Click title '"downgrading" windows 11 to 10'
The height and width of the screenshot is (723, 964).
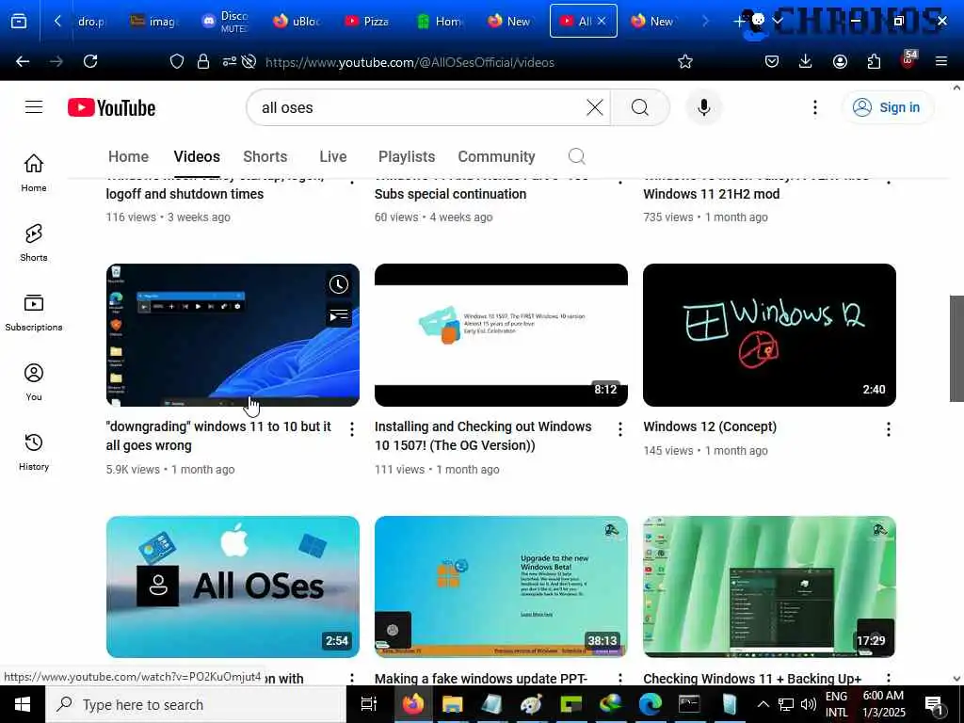[218, 436]
